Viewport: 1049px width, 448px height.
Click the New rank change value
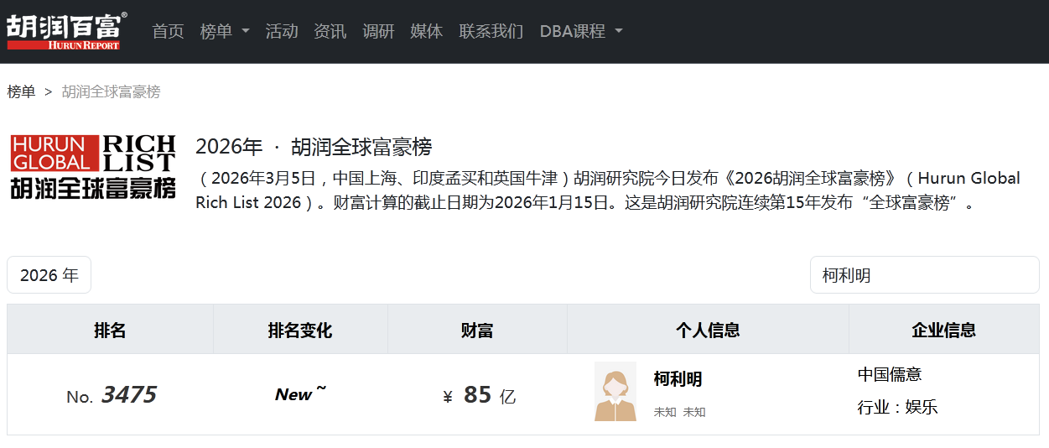[300, 394]
